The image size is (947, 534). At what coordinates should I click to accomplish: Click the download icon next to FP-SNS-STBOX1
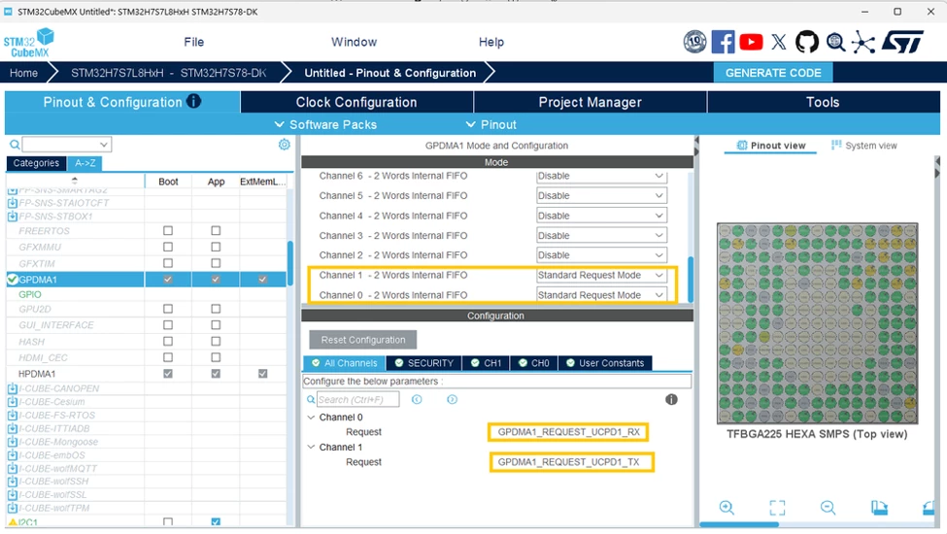coord(12,216)
